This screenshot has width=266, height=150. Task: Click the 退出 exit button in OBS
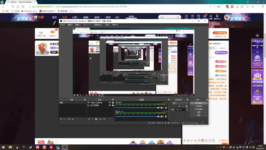[199, 115]
